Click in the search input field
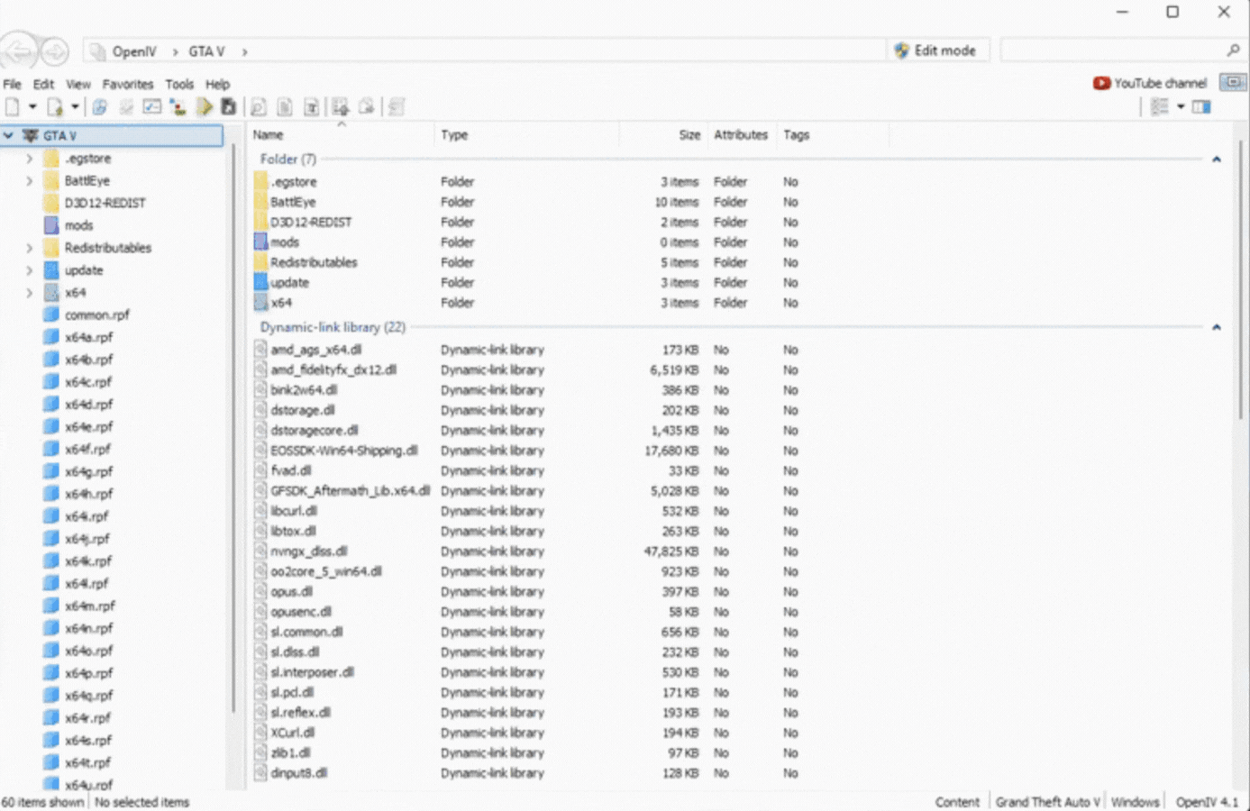This screenshot has width=1250, height=811. point(1113,50)
